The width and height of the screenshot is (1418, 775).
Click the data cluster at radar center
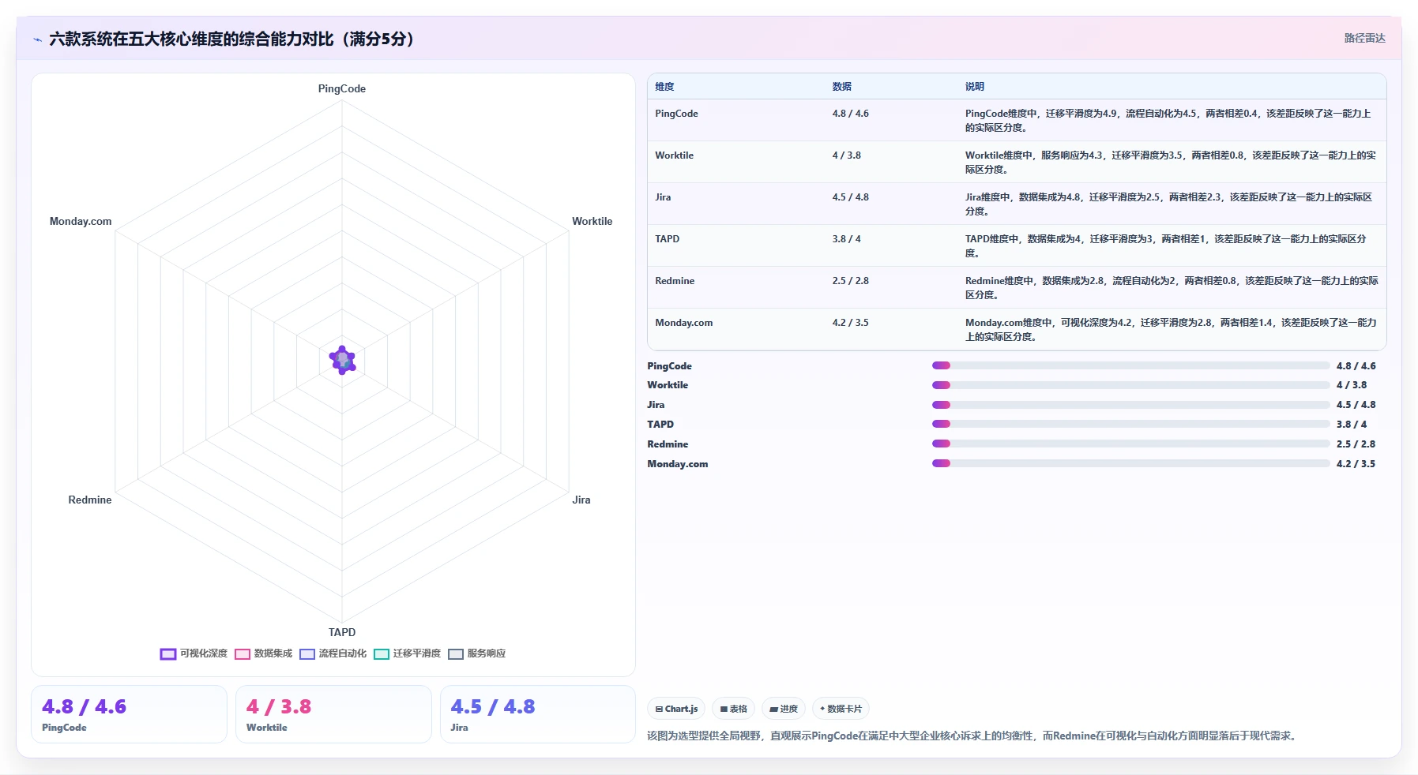click(342, 360)
